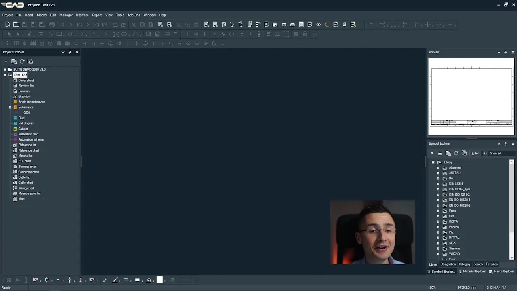
Task: Select the PLC chart tree item
Action: click(25, 161)
